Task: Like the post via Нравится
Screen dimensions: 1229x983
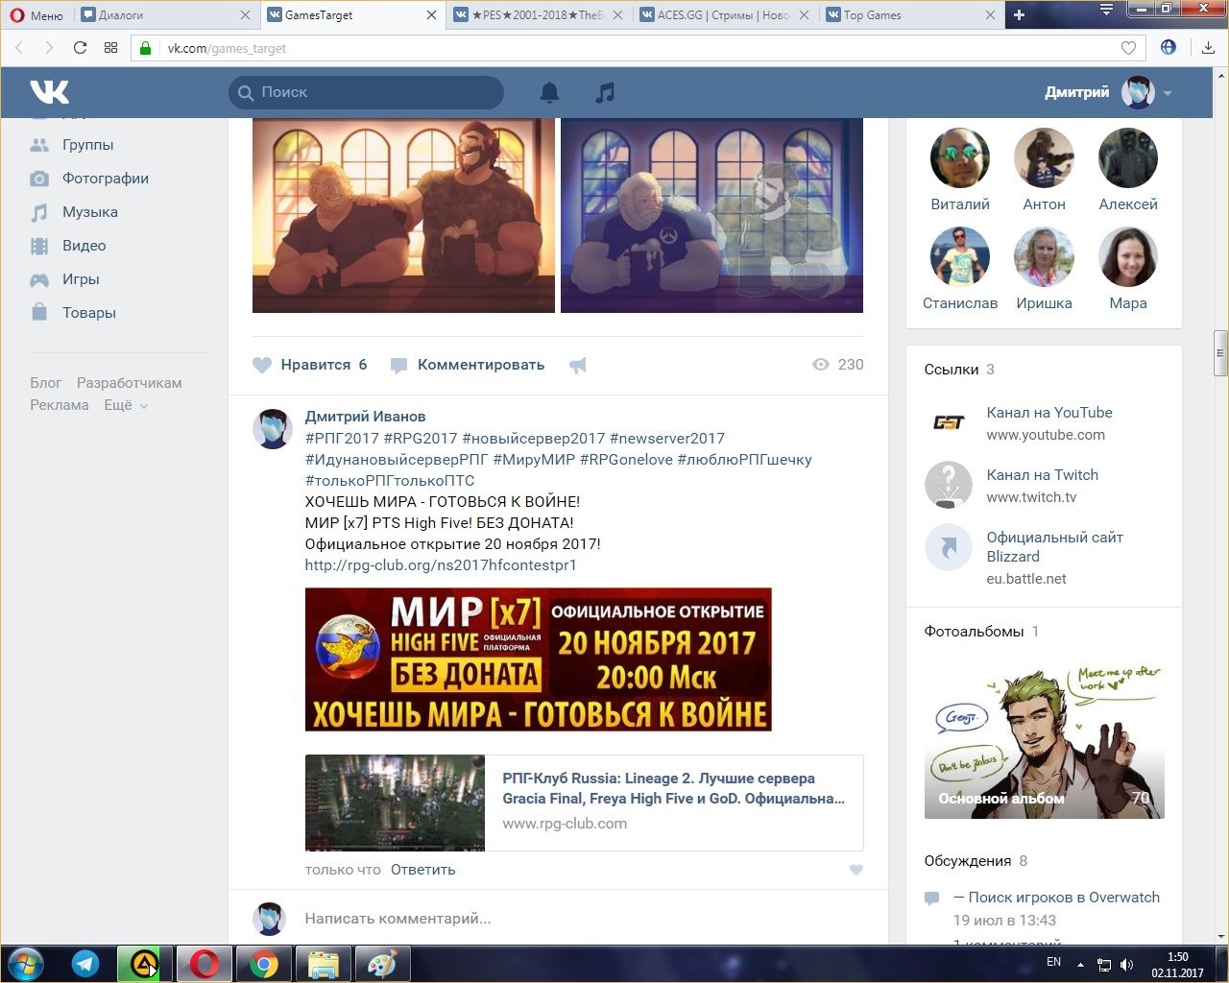Action: coord(310,365)
